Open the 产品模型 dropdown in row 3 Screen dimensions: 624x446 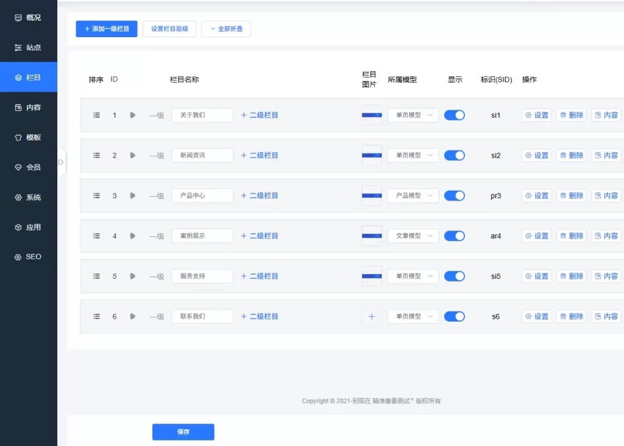pyautogui.click(x=413, y=196)
